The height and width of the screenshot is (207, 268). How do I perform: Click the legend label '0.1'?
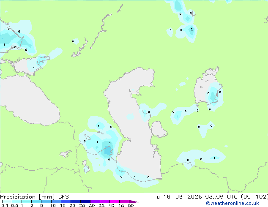(5, 205)
